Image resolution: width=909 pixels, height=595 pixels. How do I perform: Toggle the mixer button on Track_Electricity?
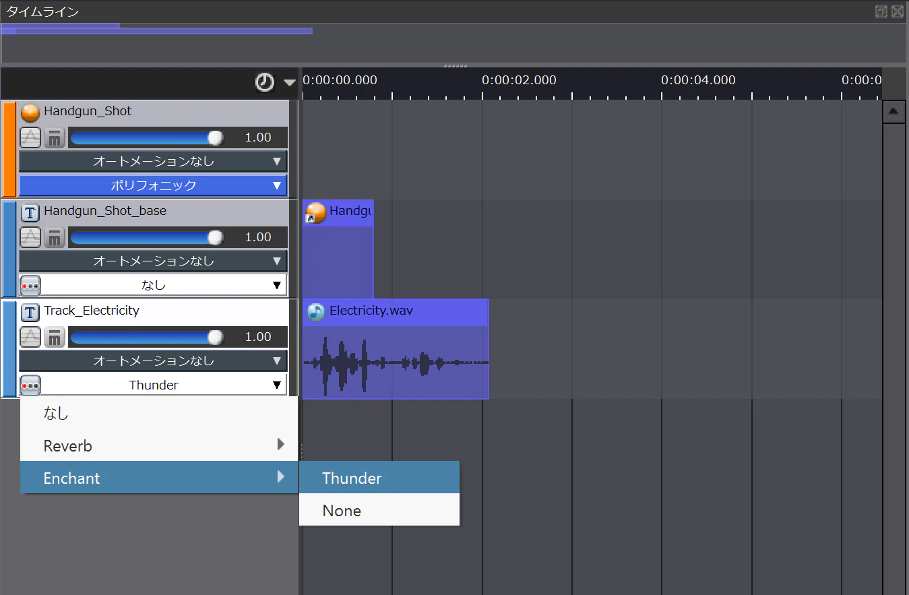[55, 337]
